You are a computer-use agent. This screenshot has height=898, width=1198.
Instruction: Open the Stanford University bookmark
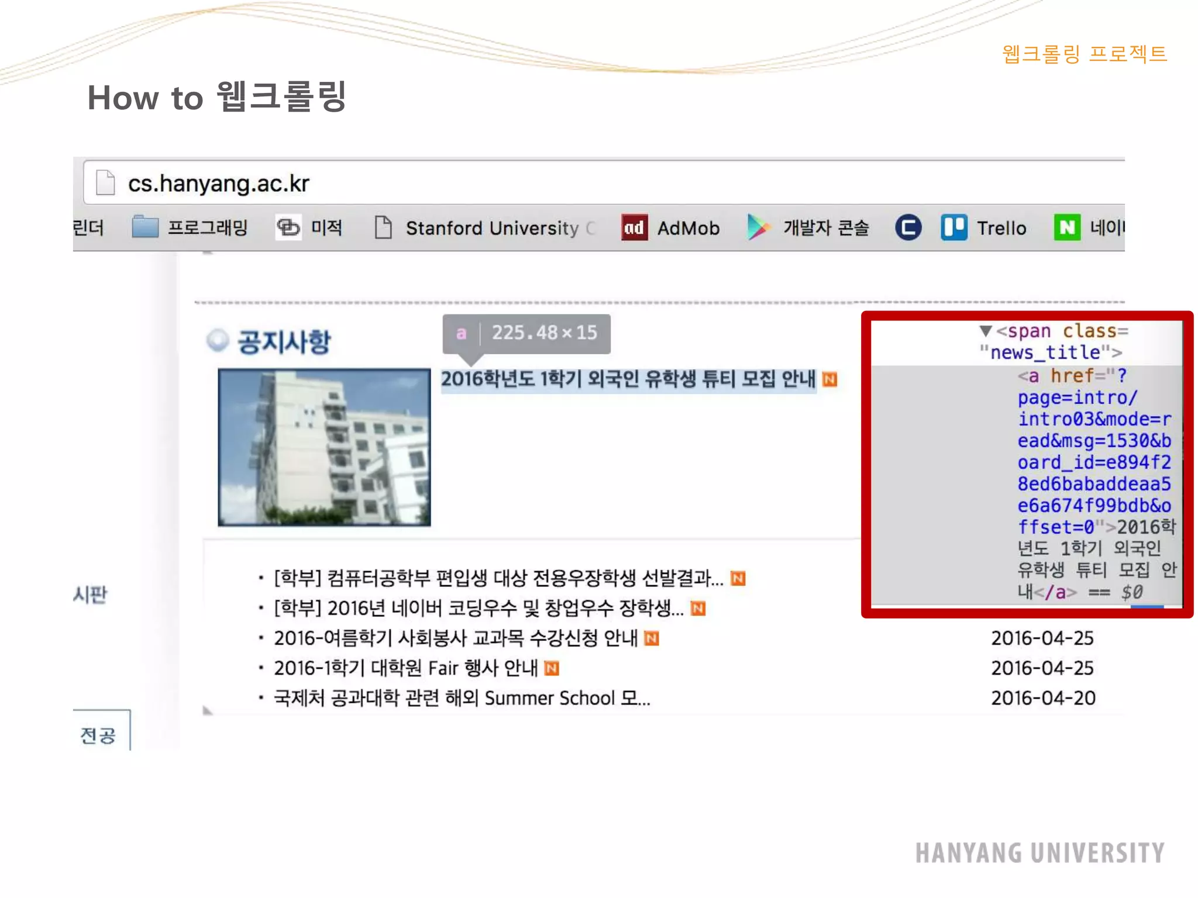pyautogui.click(x=485, y=227)
